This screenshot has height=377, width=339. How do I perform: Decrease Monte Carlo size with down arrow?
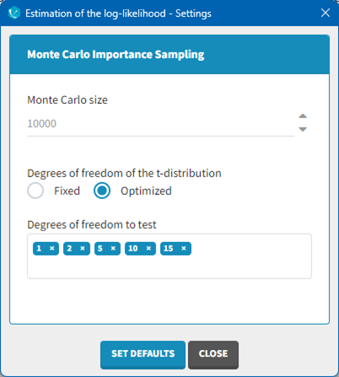pyautogui.click(x=303, y=129)
